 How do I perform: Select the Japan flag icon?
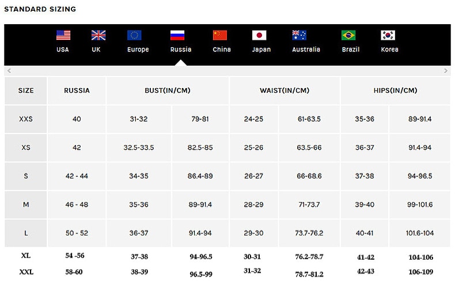click(259, 35)
